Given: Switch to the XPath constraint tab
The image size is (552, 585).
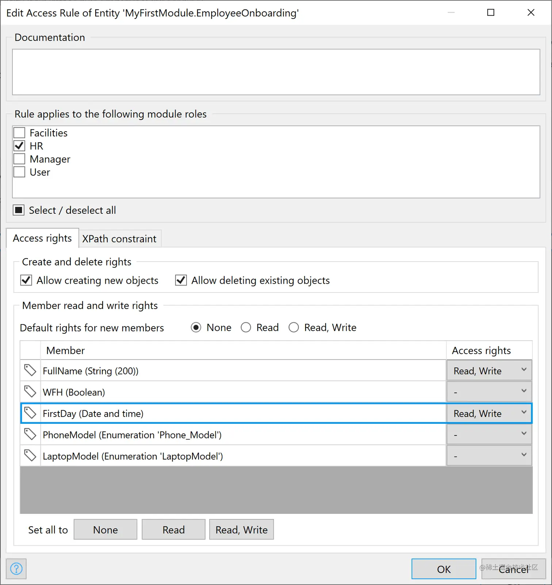Looking at the screenshot, I should coord(119,239).
